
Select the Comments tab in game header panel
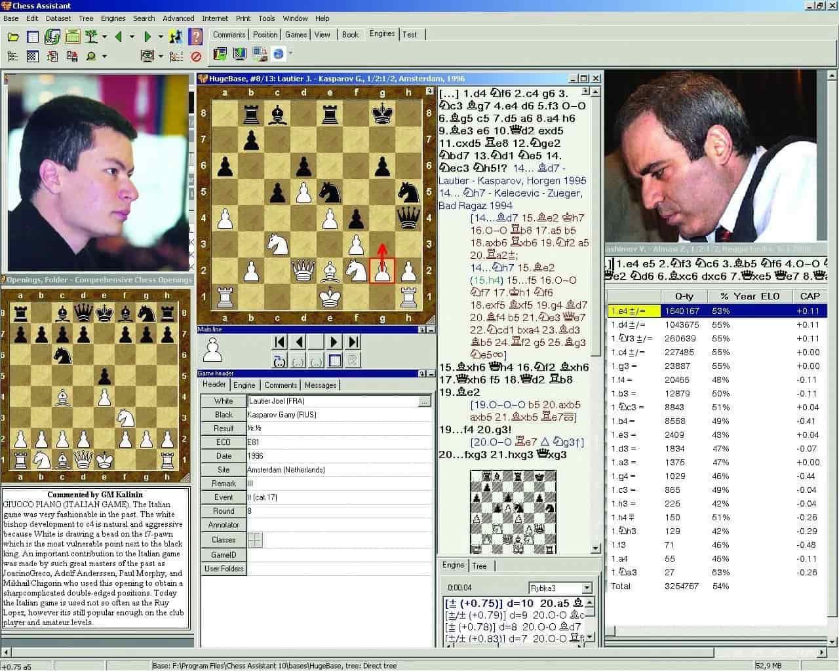[281, 385]
